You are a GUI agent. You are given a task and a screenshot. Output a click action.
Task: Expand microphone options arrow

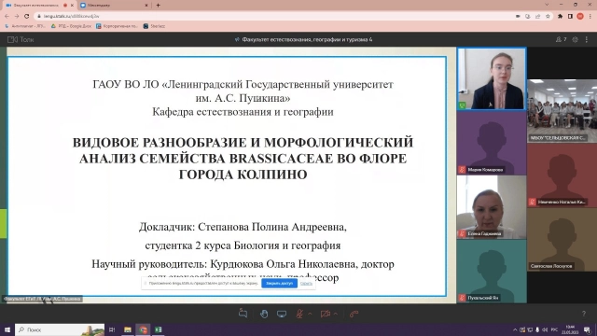point(310,314)
